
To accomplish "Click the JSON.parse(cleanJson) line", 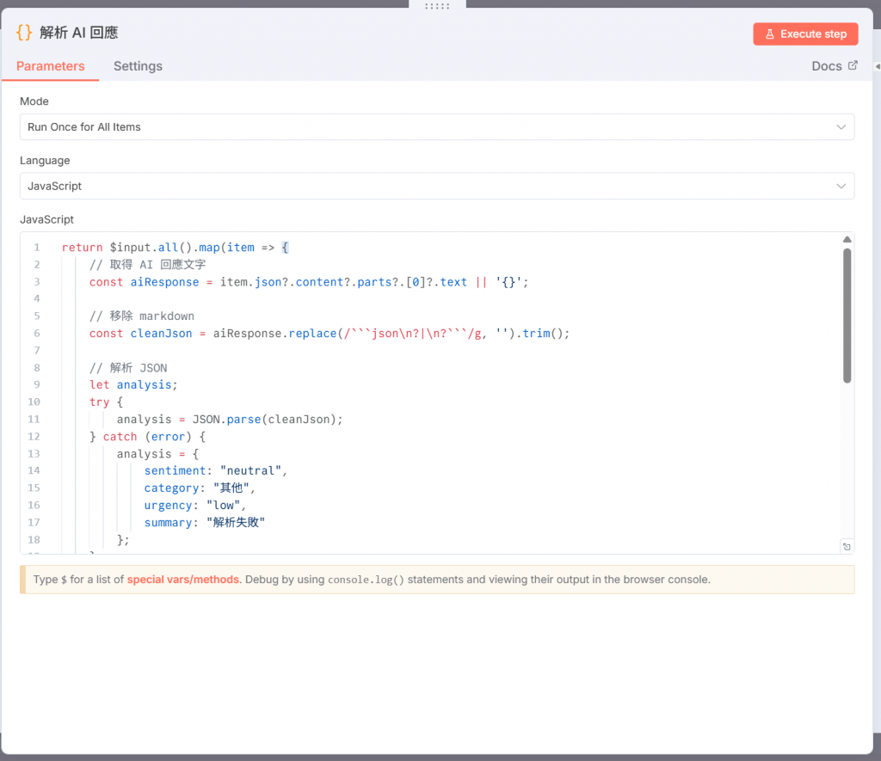I will click(229, 420).
